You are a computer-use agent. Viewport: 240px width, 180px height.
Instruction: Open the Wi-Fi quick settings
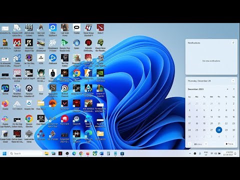click(x=212, y=153)
